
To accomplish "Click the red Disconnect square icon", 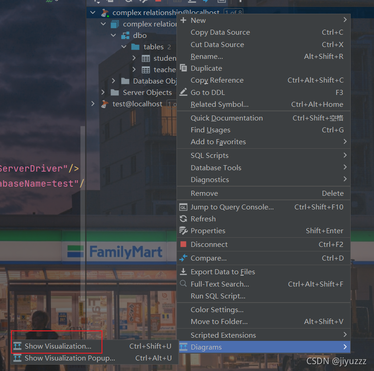I will [183, 244].
